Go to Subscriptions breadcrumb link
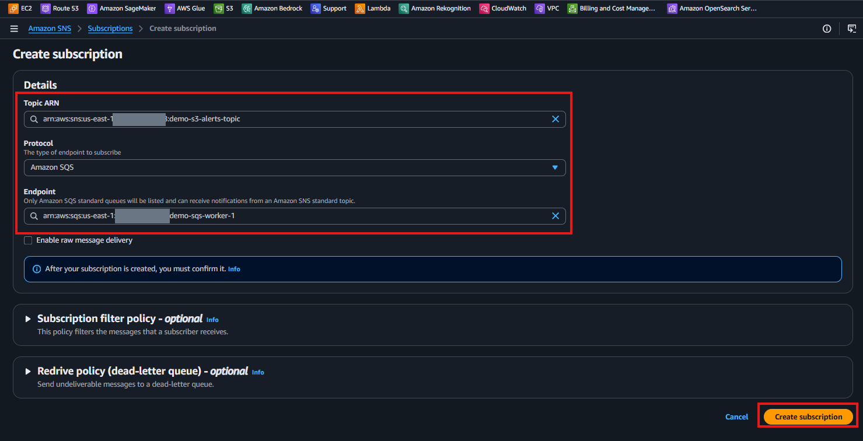This screenshot has width=863, height=441. tap(110, 29)
